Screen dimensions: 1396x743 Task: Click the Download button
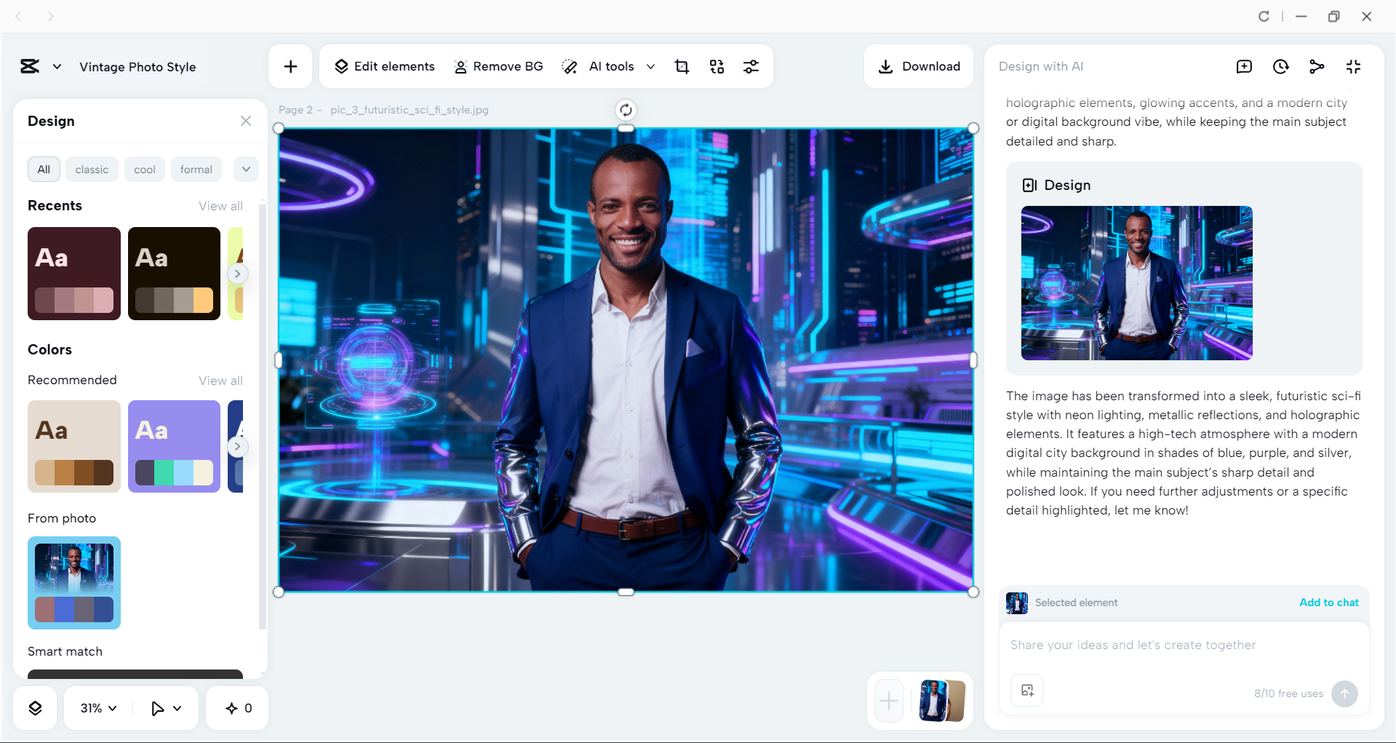tap(919, 66)
